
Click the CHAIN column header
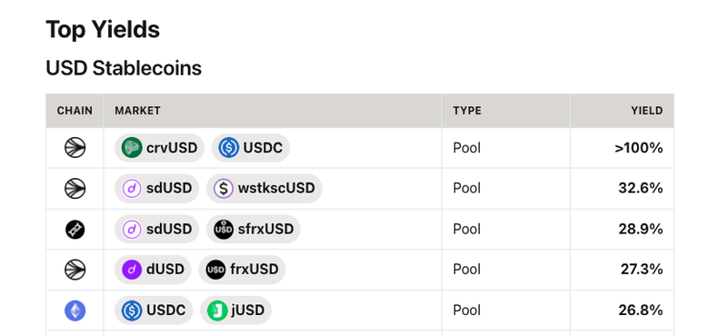[75, 111]
